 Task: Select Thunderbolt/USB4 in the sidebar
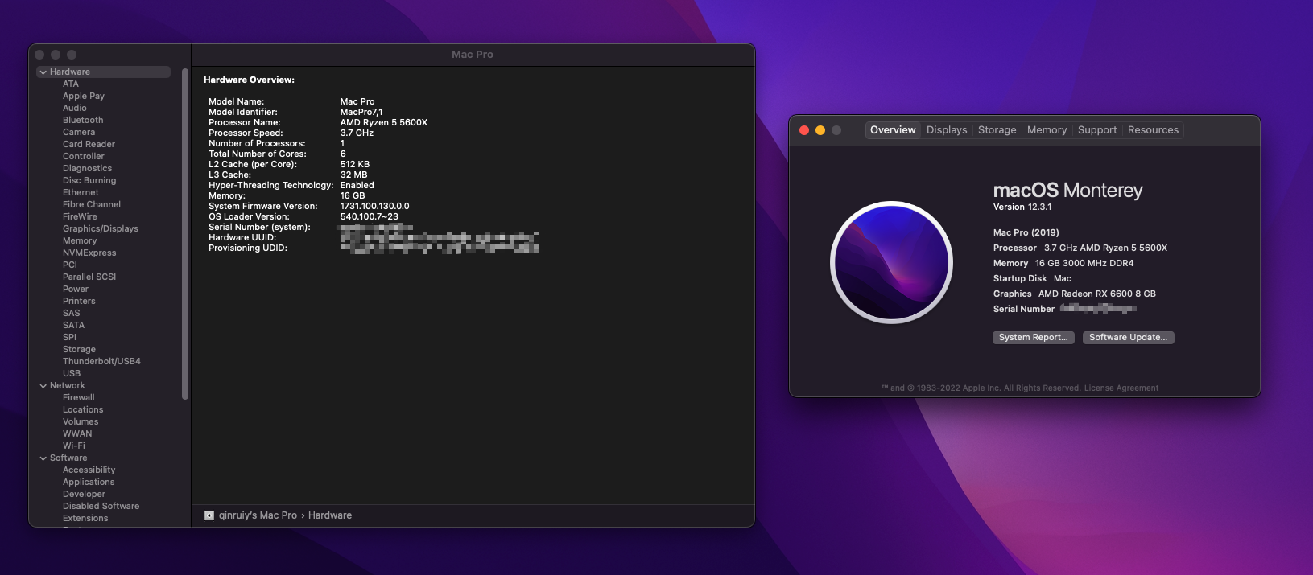[x=101, y=362]
